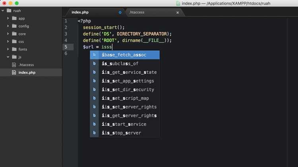This screenshot has height=167, width=298.
Task: Collapse the ruah root folder arrow
Action: click(3, 11)
